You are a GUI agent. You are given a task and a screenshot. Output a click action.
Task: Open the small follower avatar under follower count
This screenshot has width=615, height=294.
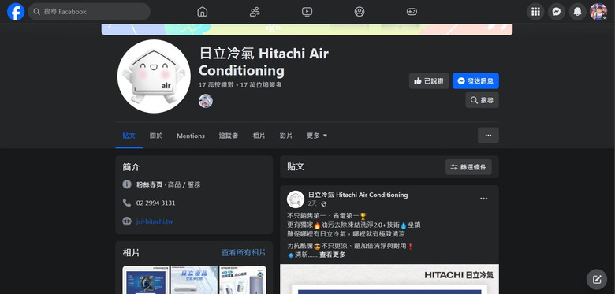click(x=206, y=101)
